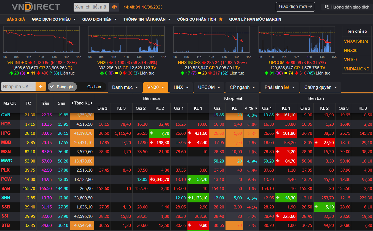The image size is (373, 231).
Task: Click the left arrow beside Tổng KL header
Action: point(72,103)
